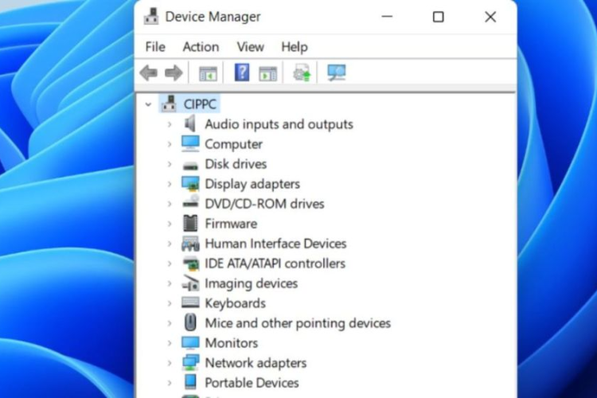Select the Monitors label
The image size is (597, 398).
(x=232, y=343)
